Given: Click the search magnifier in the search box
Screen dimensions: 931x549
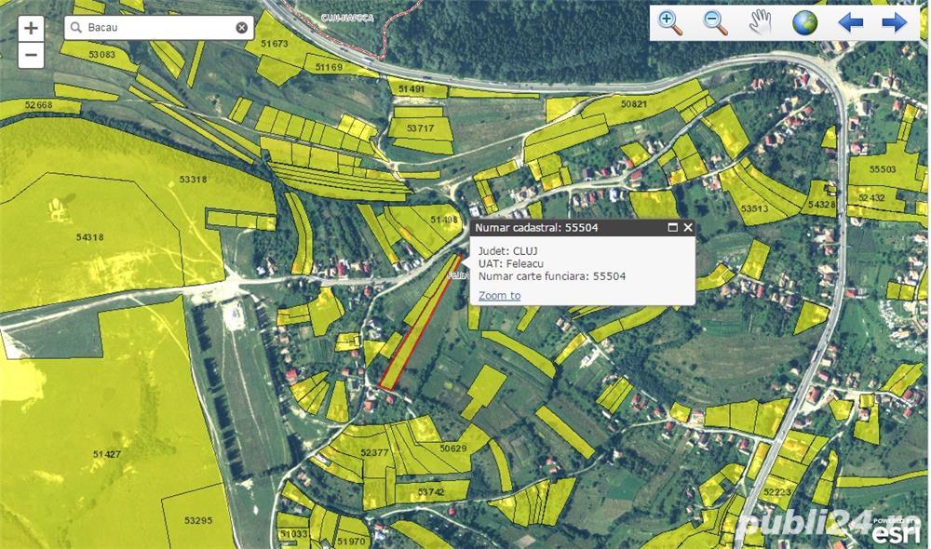Looking at the screenshot, I should [x=76, y=28].
